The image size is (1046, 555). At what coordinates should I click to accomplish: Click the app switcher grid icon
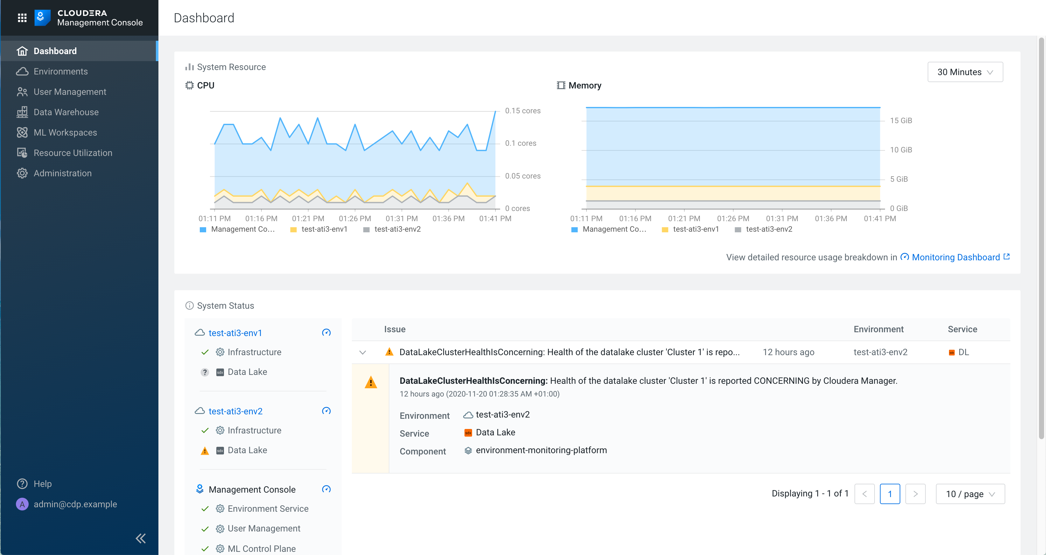(22, 18)
